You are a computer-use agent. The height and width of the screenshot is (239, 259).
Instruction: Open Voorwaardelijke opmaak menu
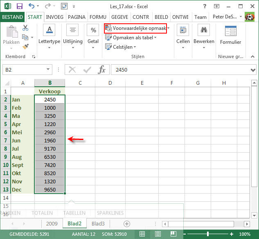(137, 28)
